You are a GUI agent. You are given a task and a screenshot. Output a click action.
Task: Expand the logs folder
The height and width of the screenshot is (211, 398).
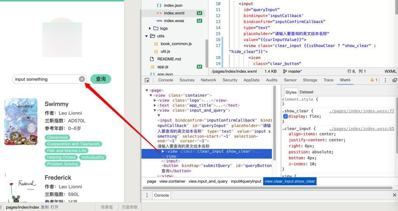(x=150, y=28)
